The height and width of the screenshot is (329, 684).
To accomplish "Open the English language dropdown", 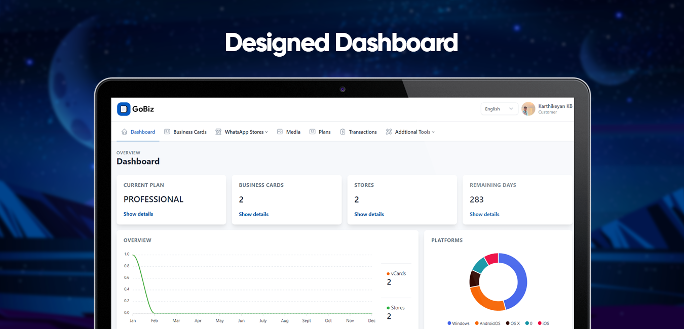I will click(499, 109).
